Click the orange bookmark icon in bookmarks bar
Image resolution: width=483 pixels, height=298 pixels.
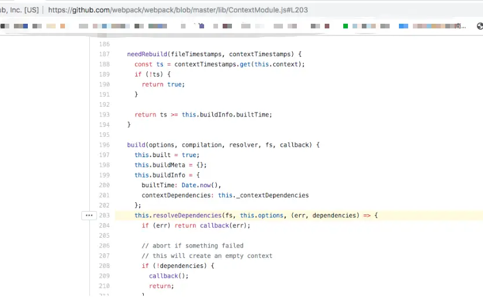[63, 26]
